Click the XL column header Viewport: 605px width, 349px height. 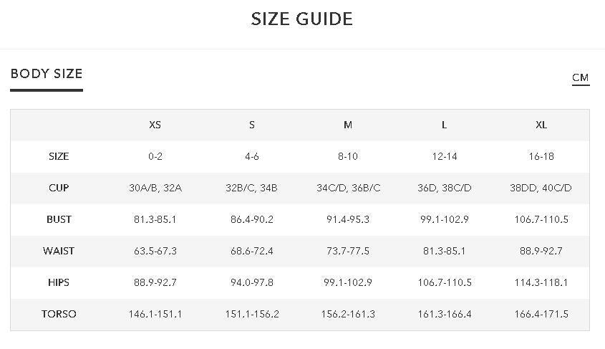[x=541, y=125]
